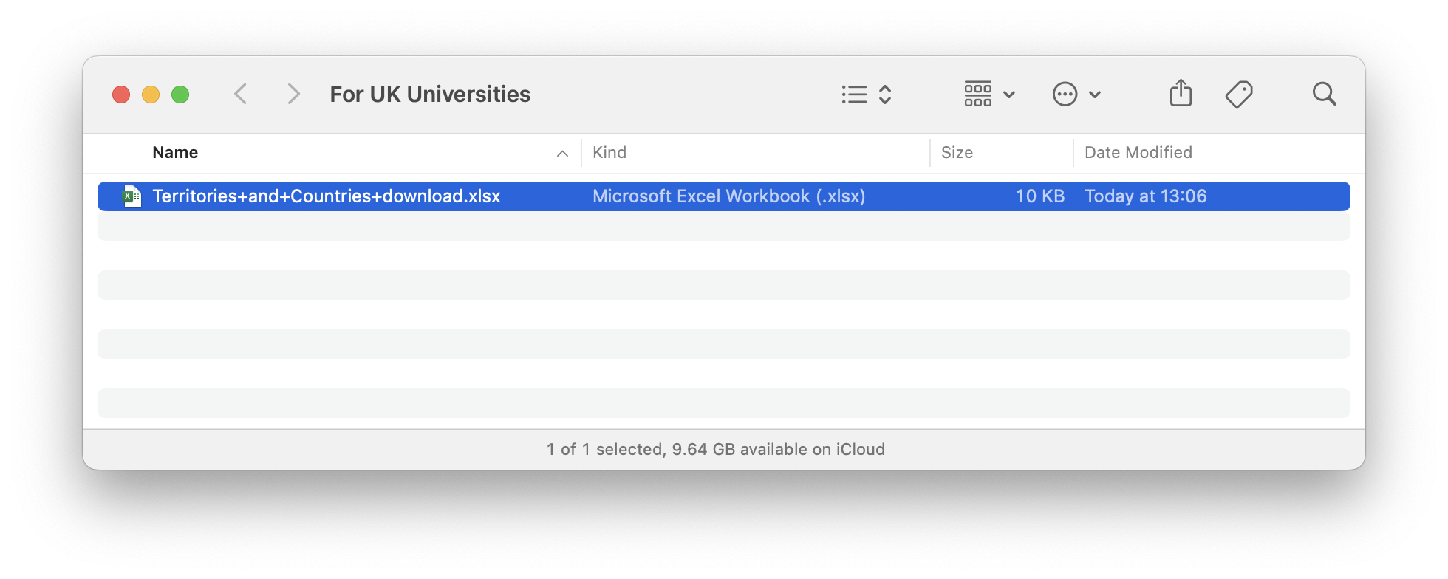Screen dimensions: 1448x579
Task: Open the ellipsis action menu
Action: pos(1065,95)
